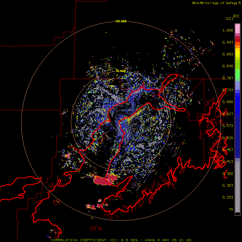Click the DCC legend heading
The height and width of the screenshot is (242, 242).
(x=236, y=16)
